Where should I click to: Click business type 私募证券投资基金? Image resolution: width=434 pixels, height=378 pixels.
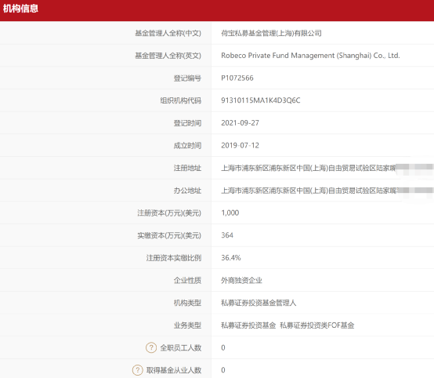248,325
